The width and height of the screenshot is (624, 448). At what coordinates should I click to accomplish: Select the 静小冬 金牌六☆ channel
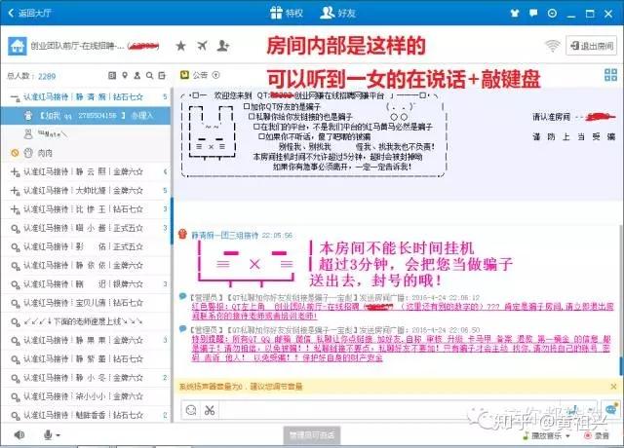[86, 378]
